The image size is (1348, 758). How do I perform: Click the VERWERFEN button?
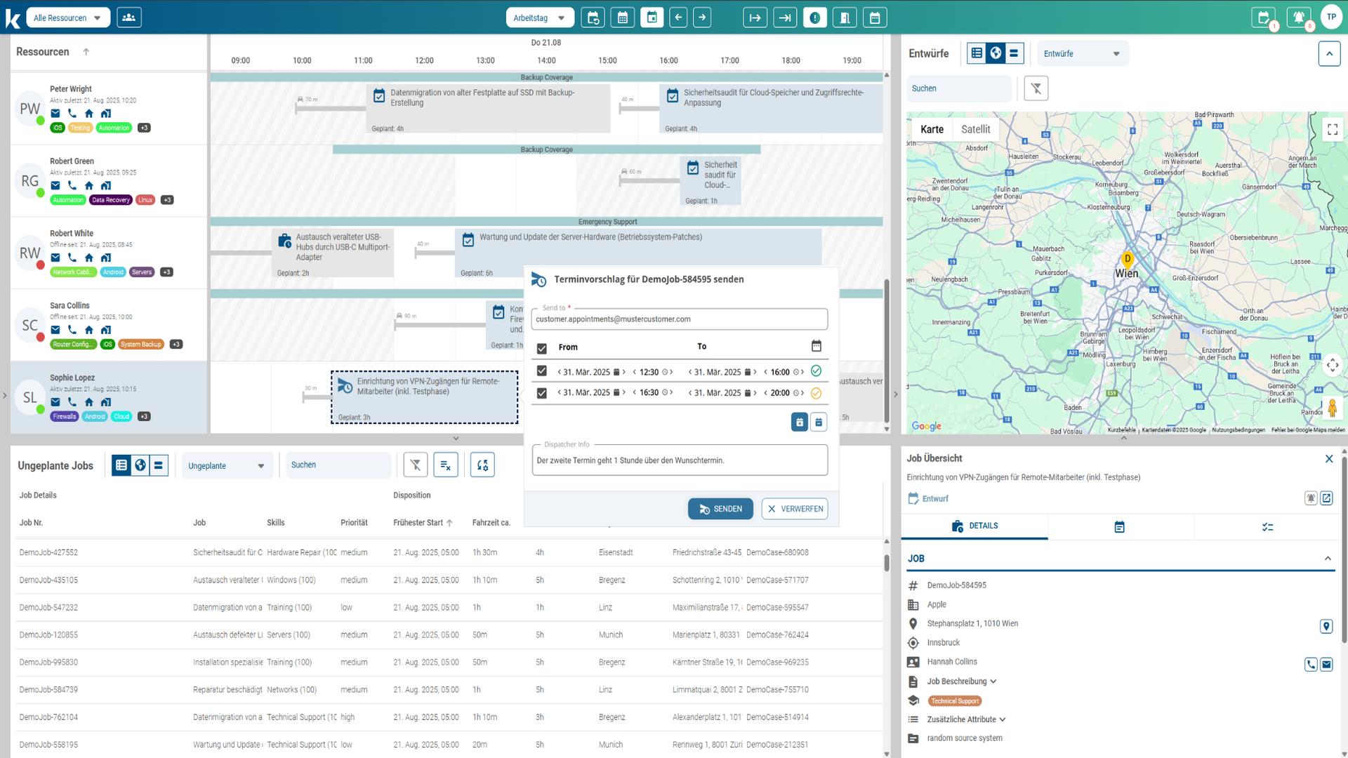coord(795,509)
